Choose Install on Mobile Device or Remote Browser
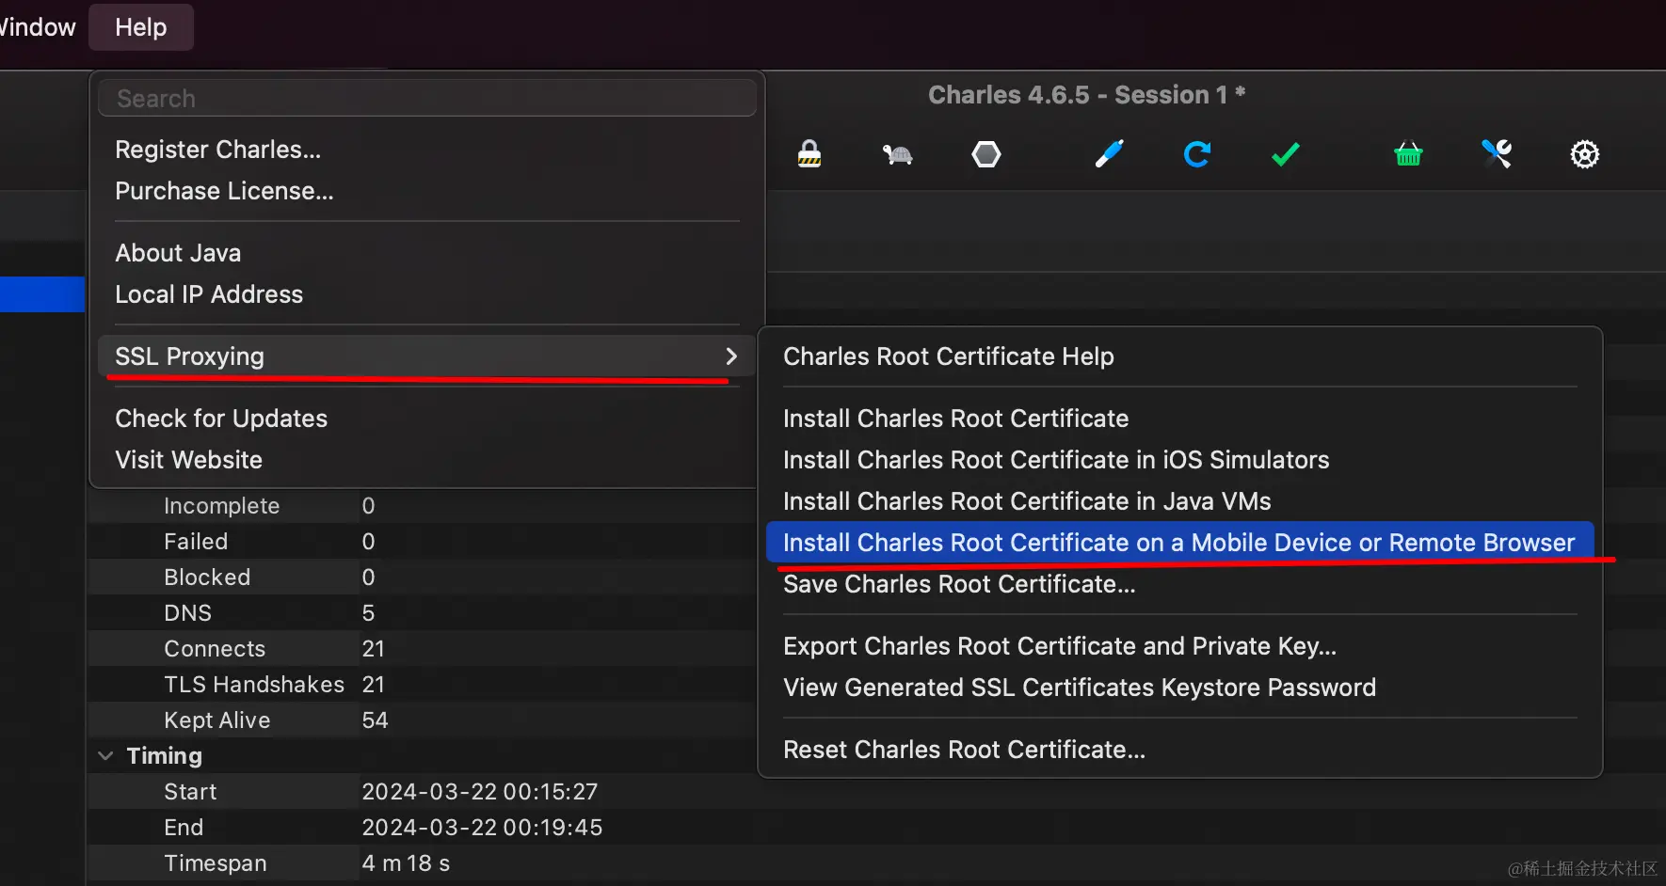 tap(1180, 543)
